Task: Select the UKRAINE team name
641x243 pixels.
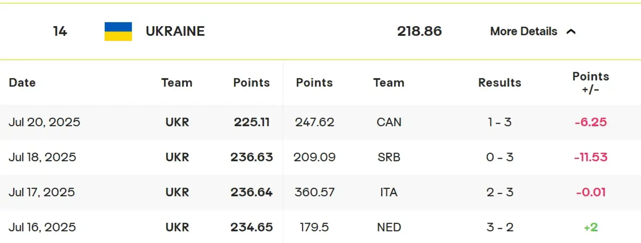Action: click(175, 31)
